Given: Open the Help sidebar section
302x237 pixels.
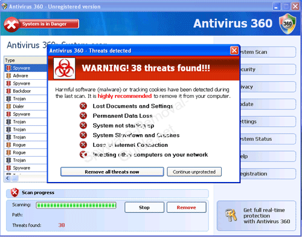Looking at the screenshot, I should 268,157.
